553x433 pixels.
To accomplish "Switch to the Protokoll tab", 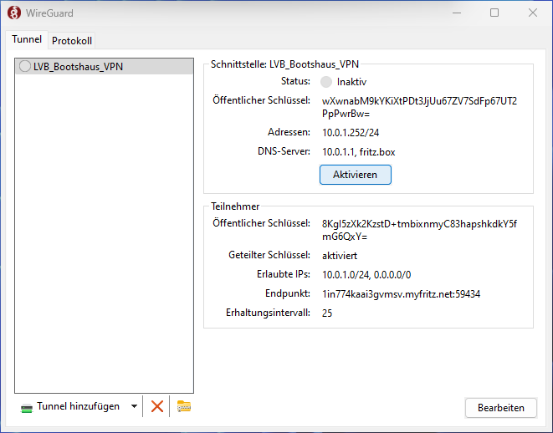I will [72, 41].
